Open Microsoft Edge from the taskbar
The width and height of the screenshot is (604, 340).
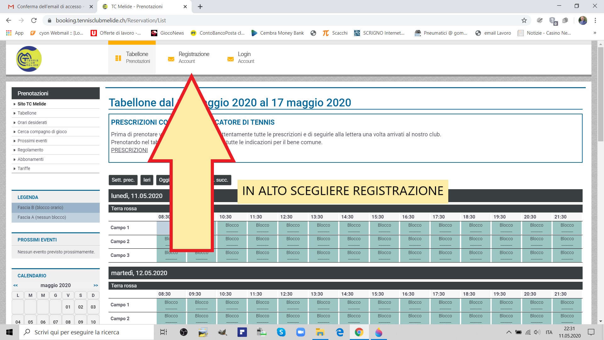coord(340,332)
